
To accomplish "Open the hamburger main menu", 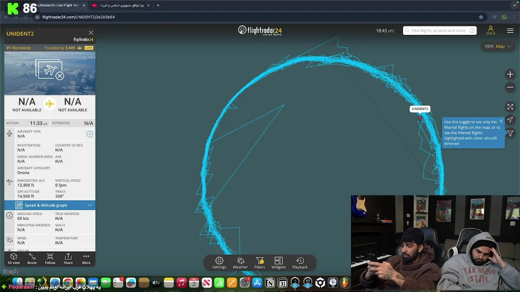I will 510,31.
